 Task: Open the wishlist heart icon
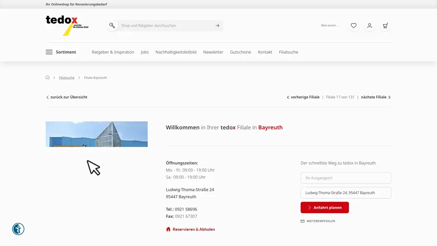pos(354,26)
